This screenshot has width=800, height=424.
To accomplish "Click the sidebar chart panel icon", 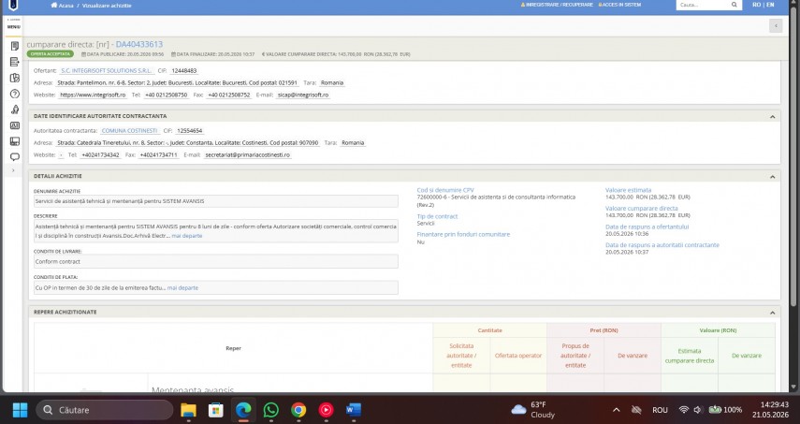I will coord(15,125).
